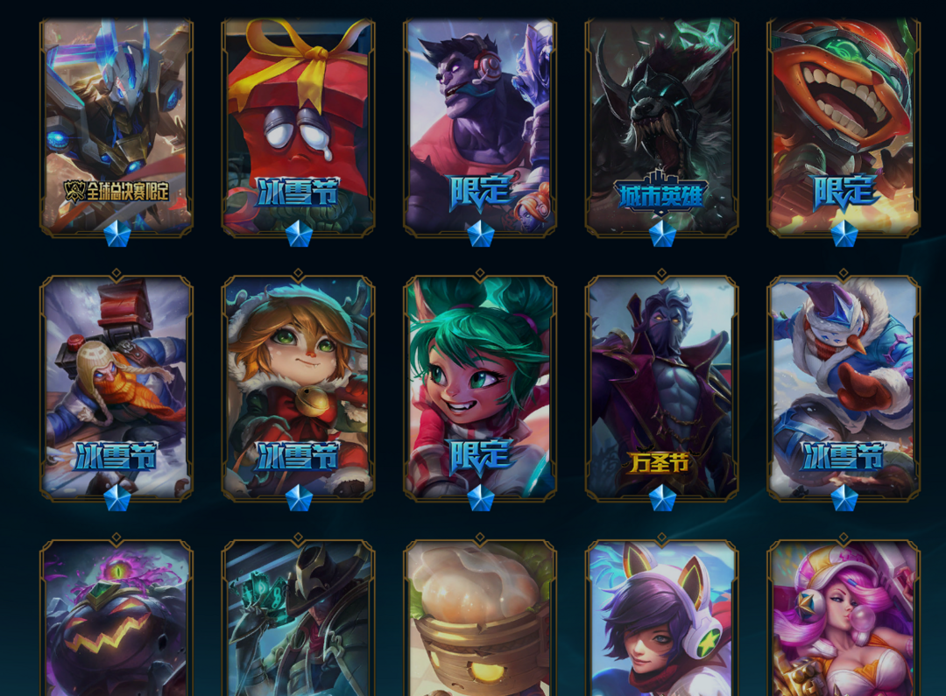Click the gem under the snowman 冰雪节 card

(x=844, y=498)
